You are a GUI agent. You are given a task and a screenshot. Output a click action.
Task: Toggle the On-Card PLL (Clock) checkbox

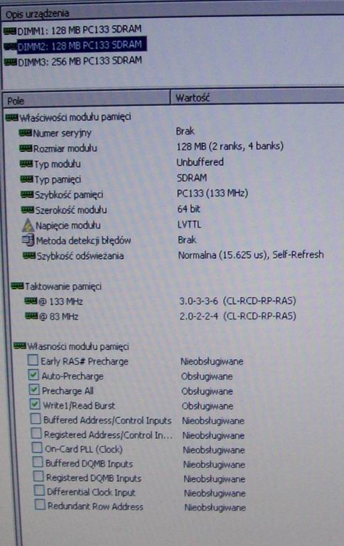pos(36,447)
